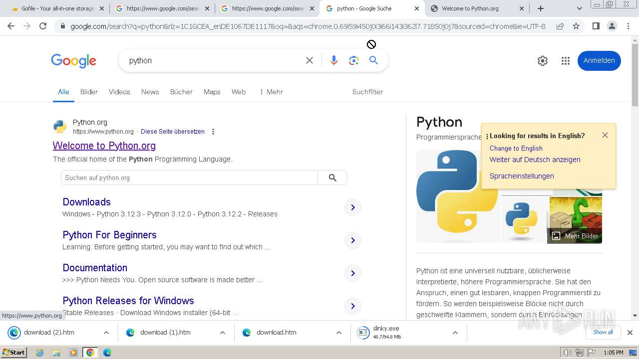
Task: Submit search with magnifier icon
Action: click(373, 60)
